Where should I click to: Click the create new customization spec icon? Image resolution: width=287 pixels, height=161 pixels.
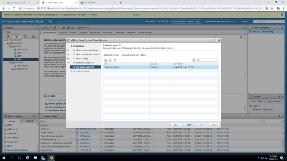[x=106, y=60]
